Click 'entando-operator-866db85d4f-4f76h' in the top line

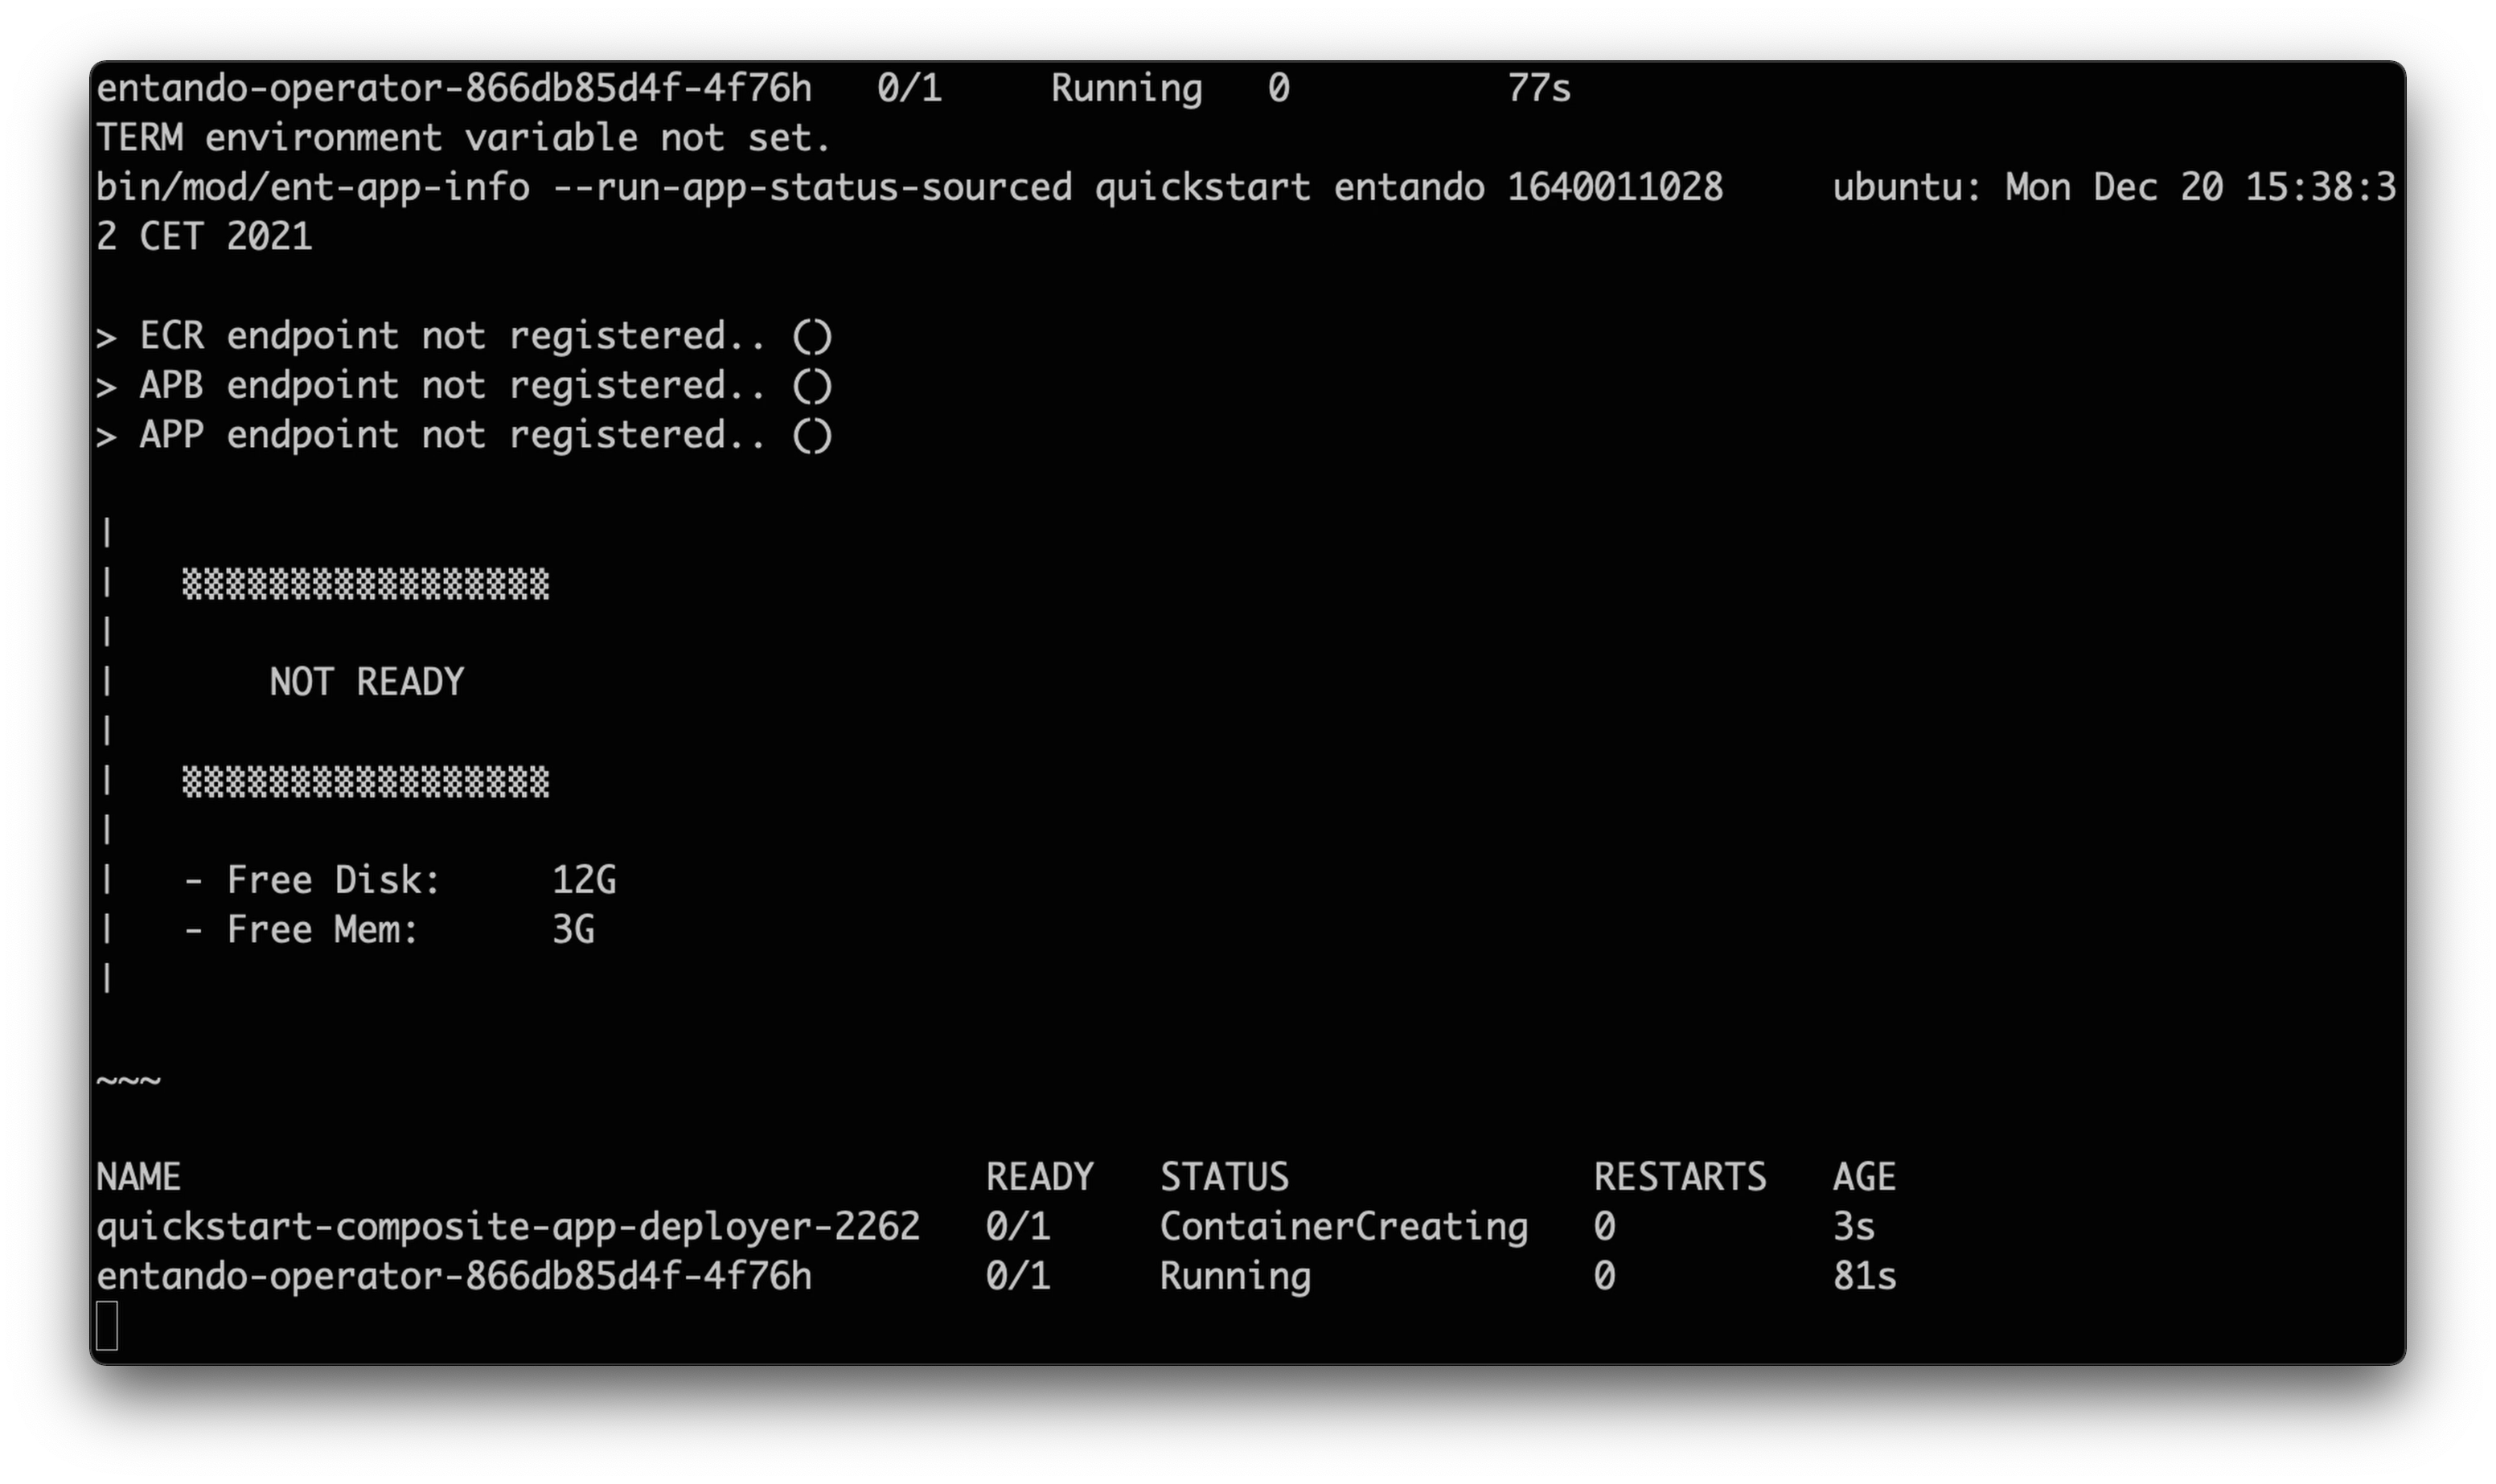pos(454,89)
